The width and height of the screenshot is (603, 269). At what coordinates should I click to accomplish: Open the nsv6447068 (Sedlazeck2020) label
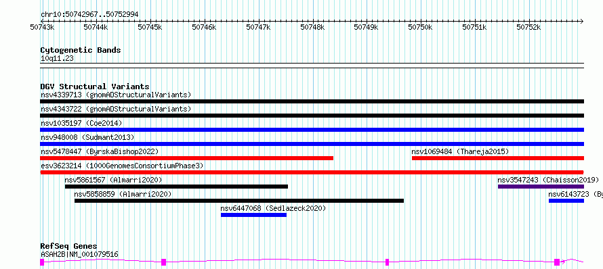[273, 208]
